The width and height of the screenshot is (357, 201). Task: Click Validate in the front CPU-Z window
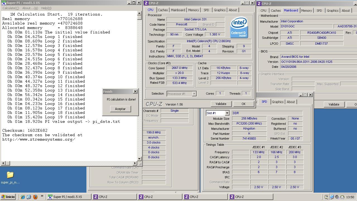pos(221,104)
